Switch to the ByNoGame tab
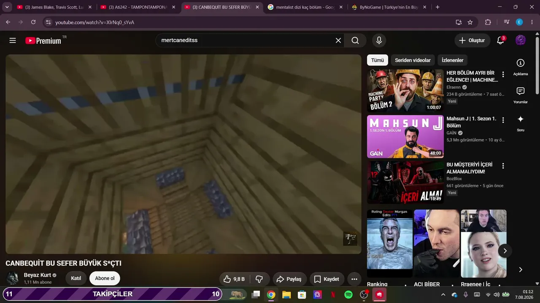 click(388, 7)
